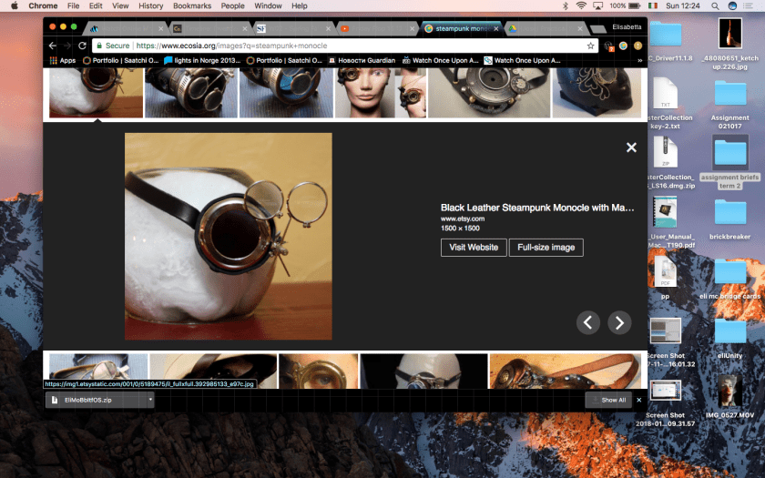Switch to the steampunk monocle tab
Image resolution: width=765 pixels, height=478 pixels.
pos(460,28)
